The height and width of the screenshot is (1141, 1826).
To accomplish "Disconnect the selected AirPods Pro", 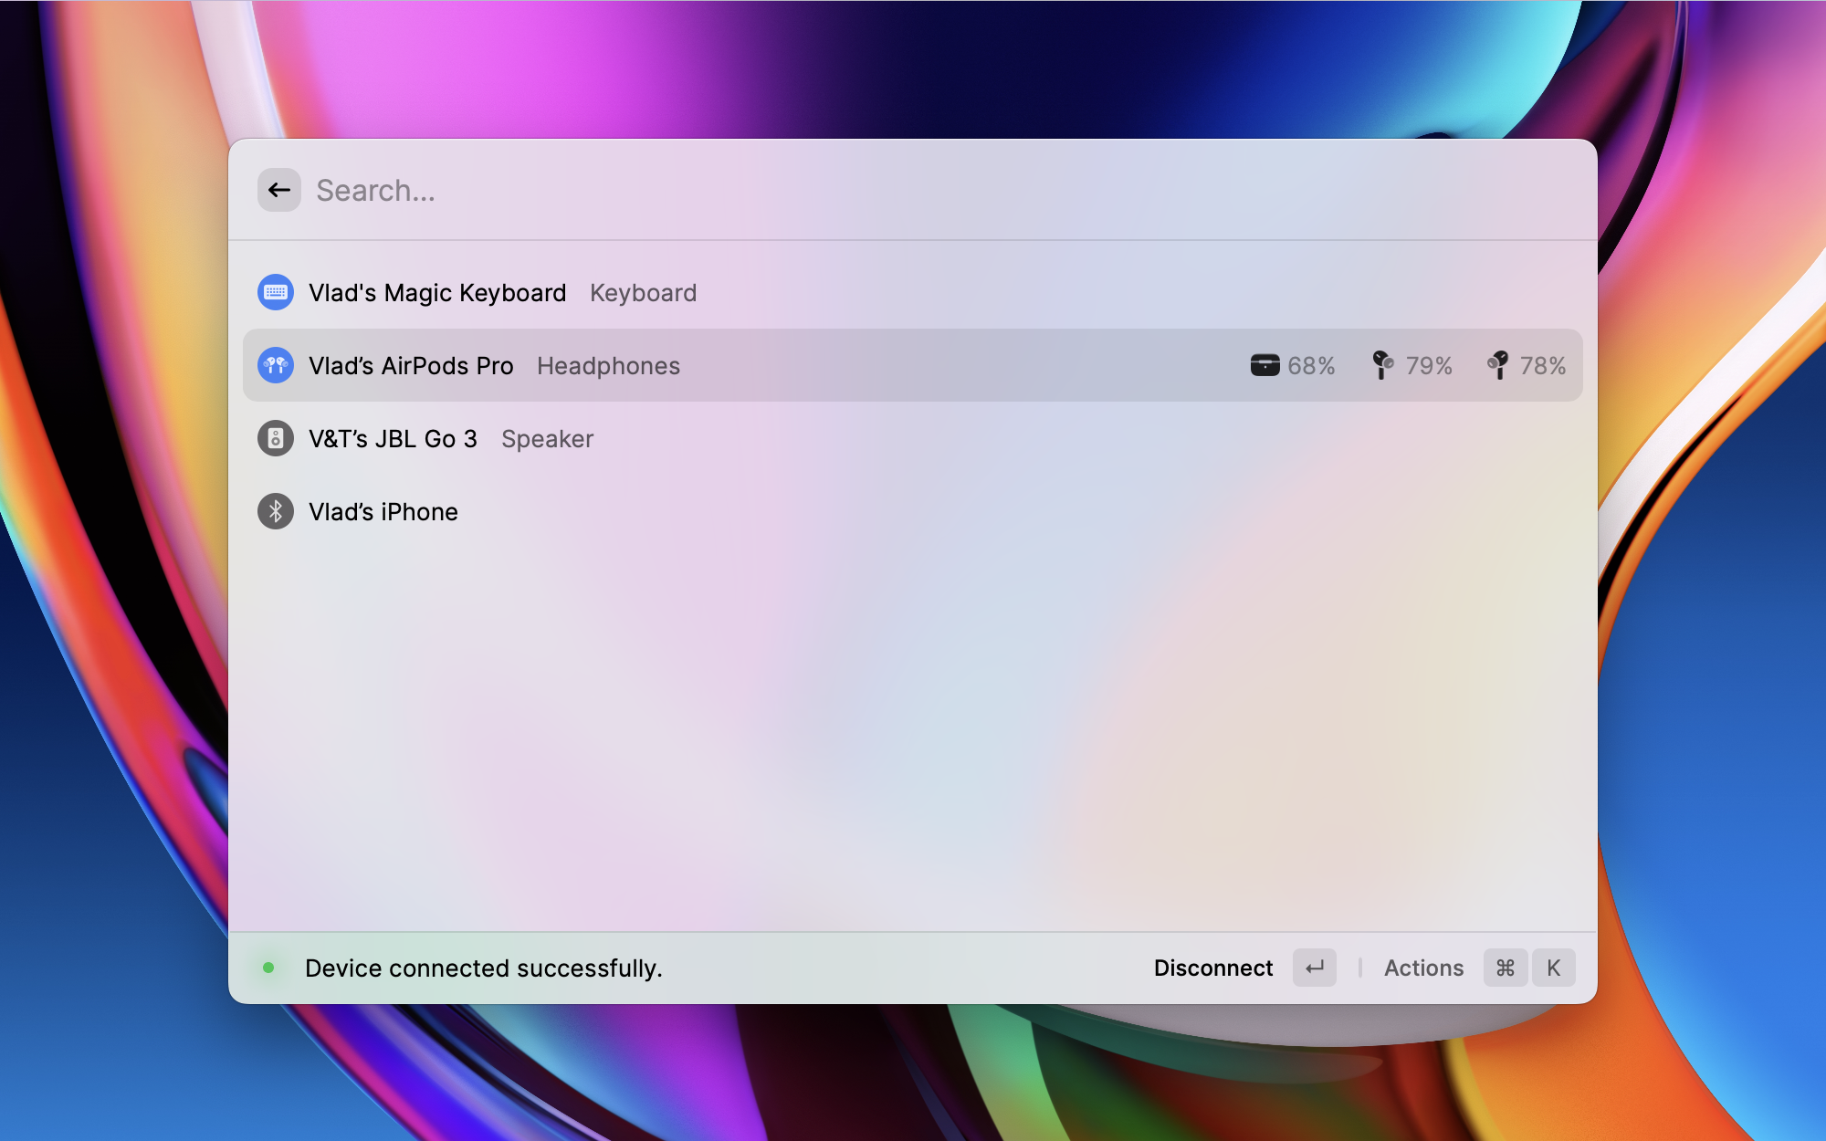I will tap(1212, 968).
